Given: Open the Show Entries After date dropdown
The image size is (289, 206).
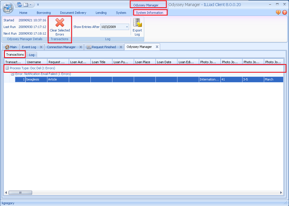Looking at the screenshot, I should [x=127, y=27].
